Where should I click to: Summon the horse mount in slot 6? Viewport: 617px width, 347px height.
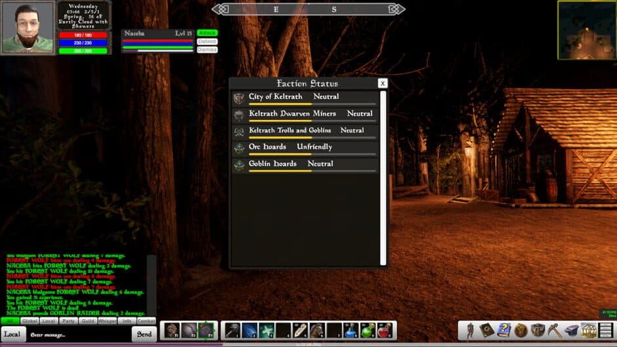pos(317,331)
